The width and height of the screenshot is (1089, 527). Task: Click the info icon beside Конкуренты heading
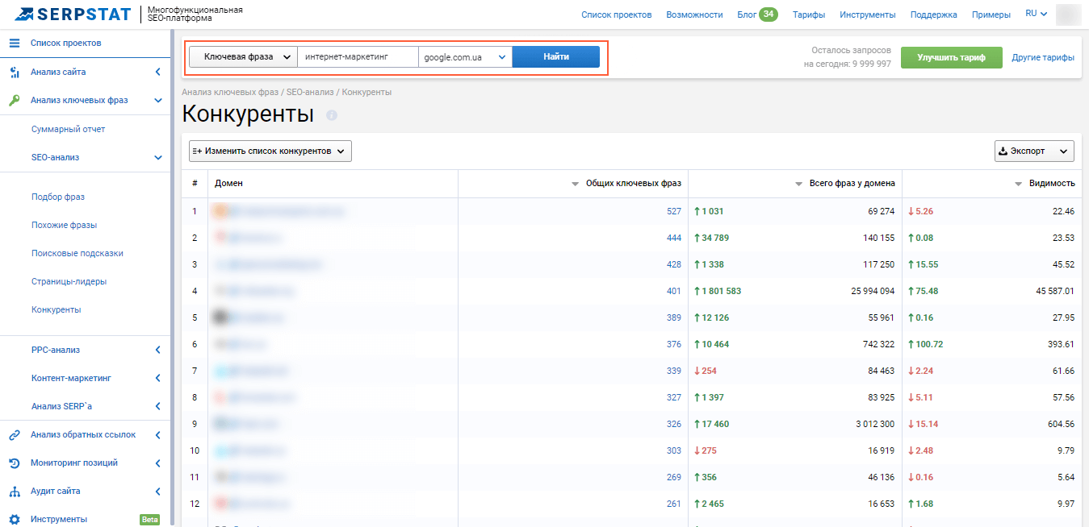point(331,115)
